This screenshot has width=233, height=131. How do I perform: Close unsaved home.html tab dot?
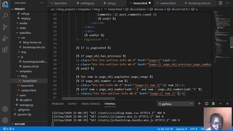coord(150,3)
